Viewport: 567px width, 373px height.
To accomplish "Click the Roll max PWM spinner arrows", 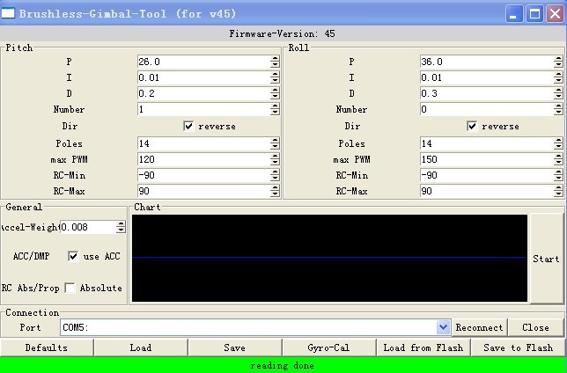I will (x=558, y=159).
